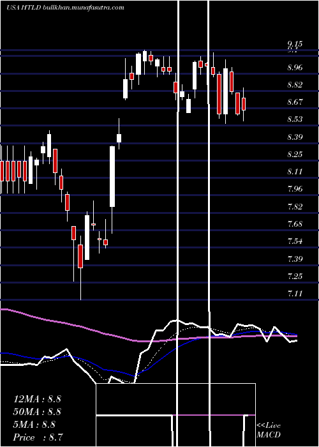The height and width of the screenshot is (447, 319).
Task: Click the bullkhan.munafasutra.com watermark text
Action: pos(84,8)
